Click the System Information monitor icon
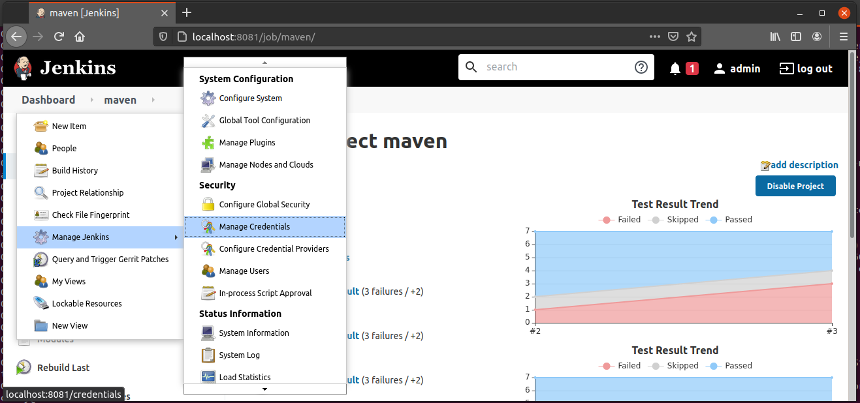Viewport: 860px width, 403px height. coord(208,333)
